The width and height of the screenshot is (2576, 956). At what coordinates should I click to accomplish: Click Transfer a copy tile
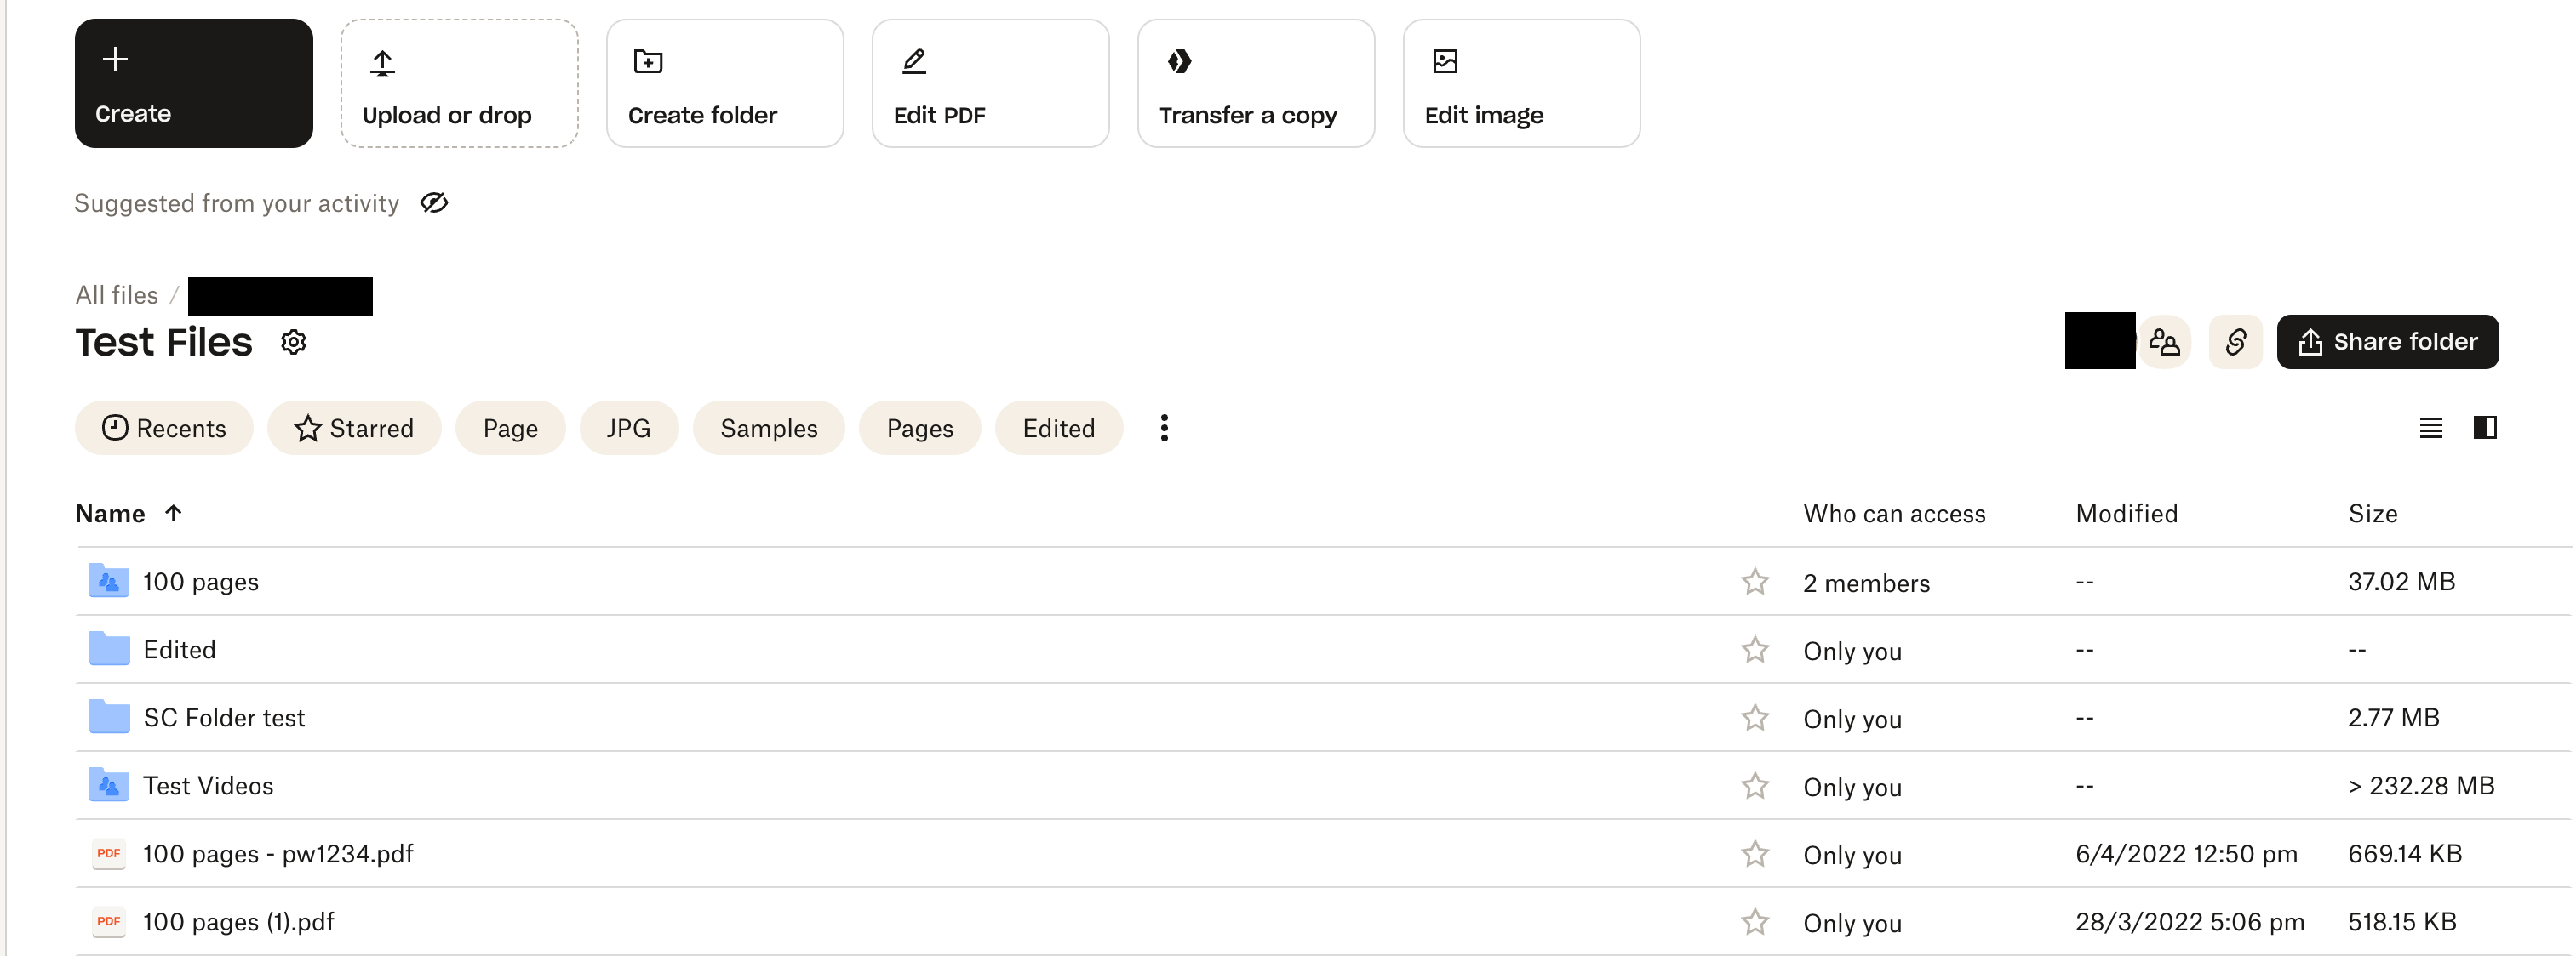click(x=1255, y=84)
